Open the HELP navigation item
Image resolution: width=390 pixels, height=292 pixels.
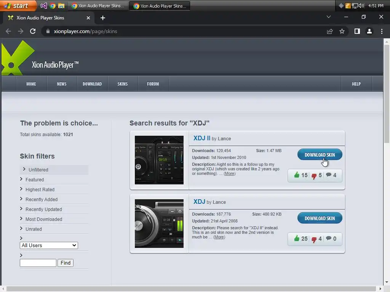click(356, 84)
